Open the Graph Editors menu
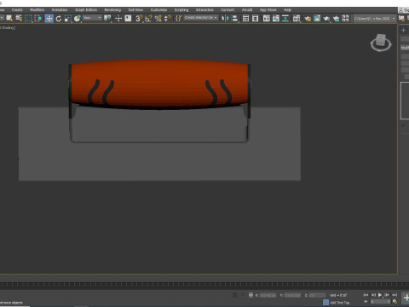 (x=86, y=9)
